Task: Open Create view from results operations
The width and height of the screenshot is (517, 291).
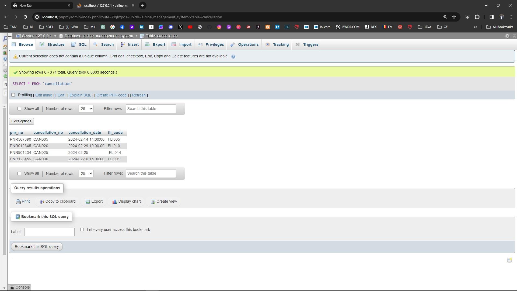Action: click(163, 201)
